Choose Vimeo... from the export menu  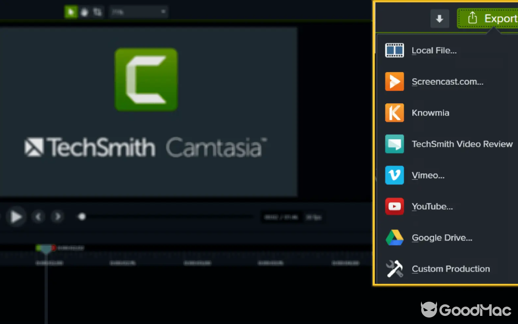[x=428, y=175]
